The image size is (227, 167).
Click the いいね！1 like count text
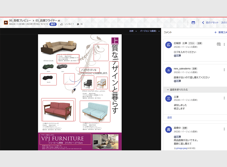pyautogui.click(x=69, y=24)
